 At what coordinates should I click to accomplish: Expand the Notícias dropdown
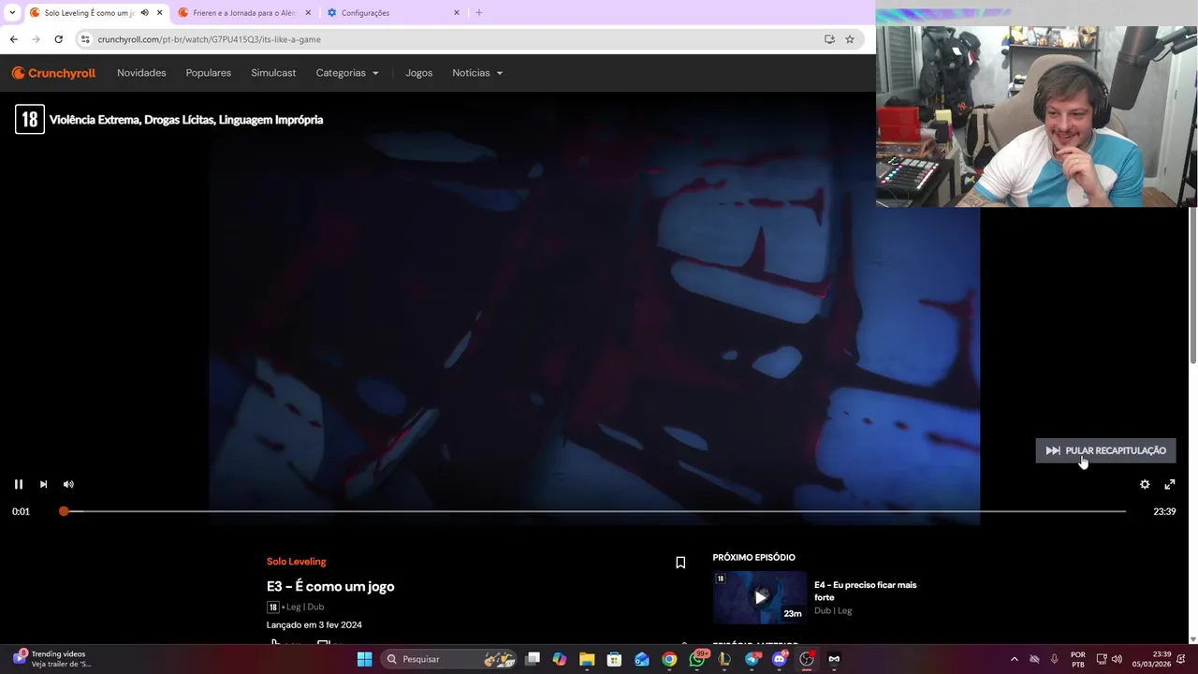click(477, 73)
